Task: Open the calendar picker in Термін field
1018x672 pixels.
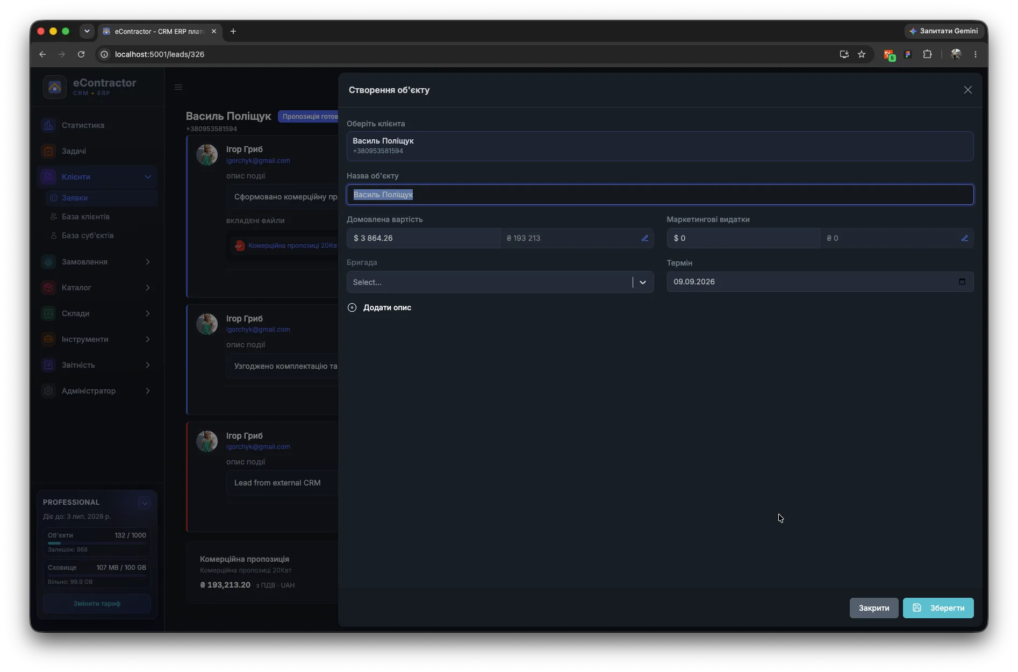Action: click(x=962, y=282)
